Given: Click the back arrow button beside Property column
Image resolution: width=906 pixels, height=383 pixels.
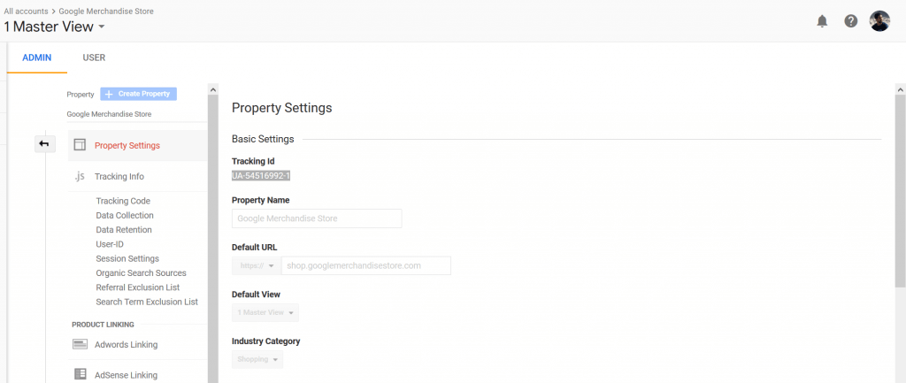Looking at the screenshot, I should click(44, 144).
